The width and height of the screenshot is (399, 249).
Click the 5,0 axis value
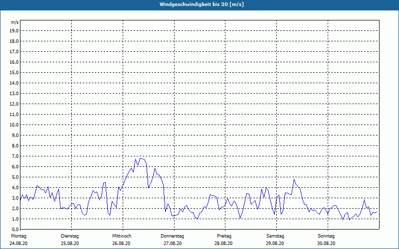(14, 177)
